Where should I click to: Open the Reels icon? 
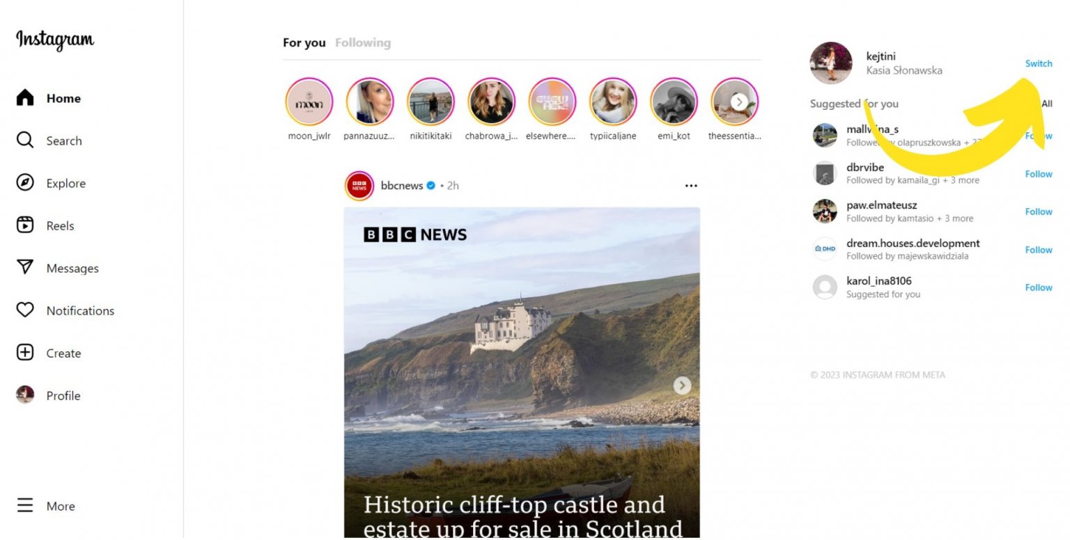click(x=25, y=225)
